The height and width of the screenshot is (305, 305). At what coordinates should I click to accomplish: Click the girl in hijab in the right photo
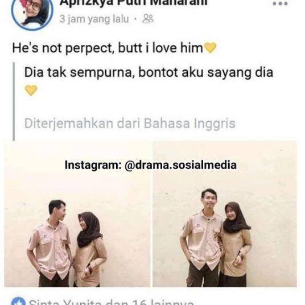coord(236,244)
